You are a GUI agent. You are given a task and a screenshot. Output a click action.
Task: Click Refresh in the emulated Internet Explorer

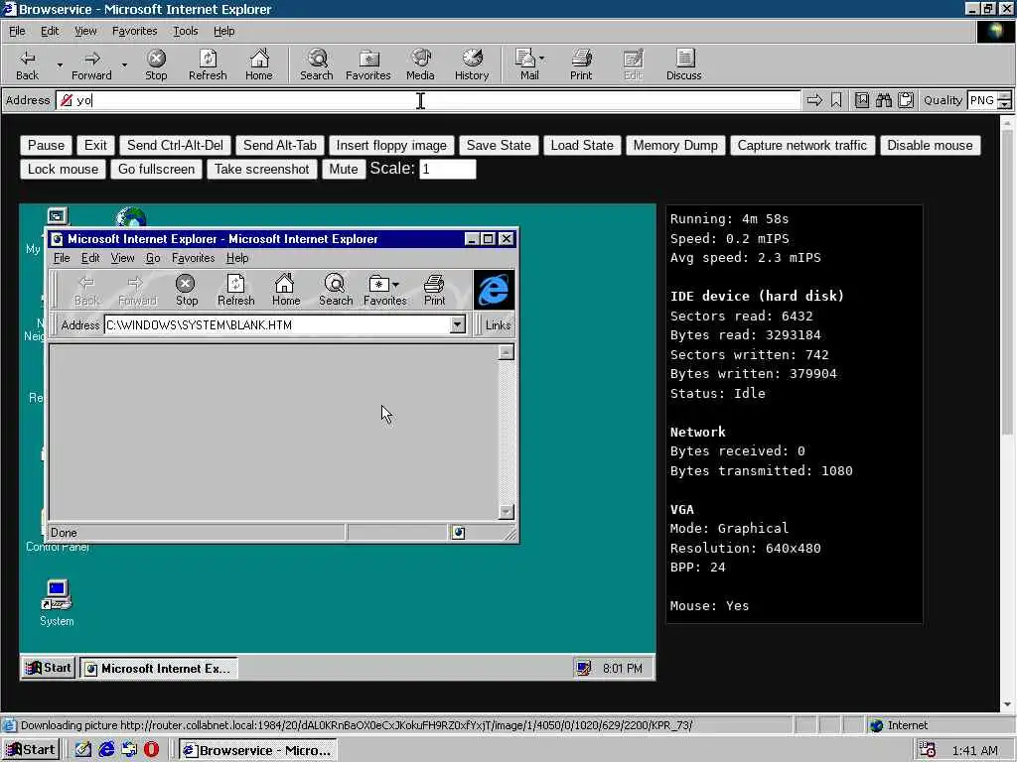235,290
